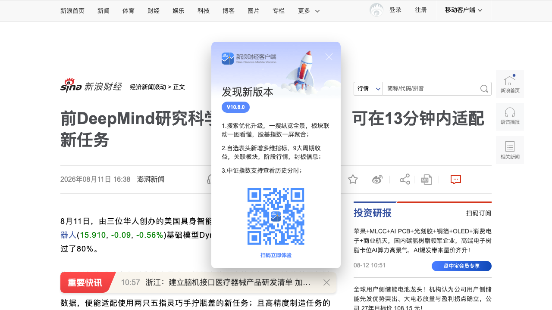Viewport: 552px width, 310px height.
Task: Click the 澎湃新闻 source link
Action: tap(151, 179)
